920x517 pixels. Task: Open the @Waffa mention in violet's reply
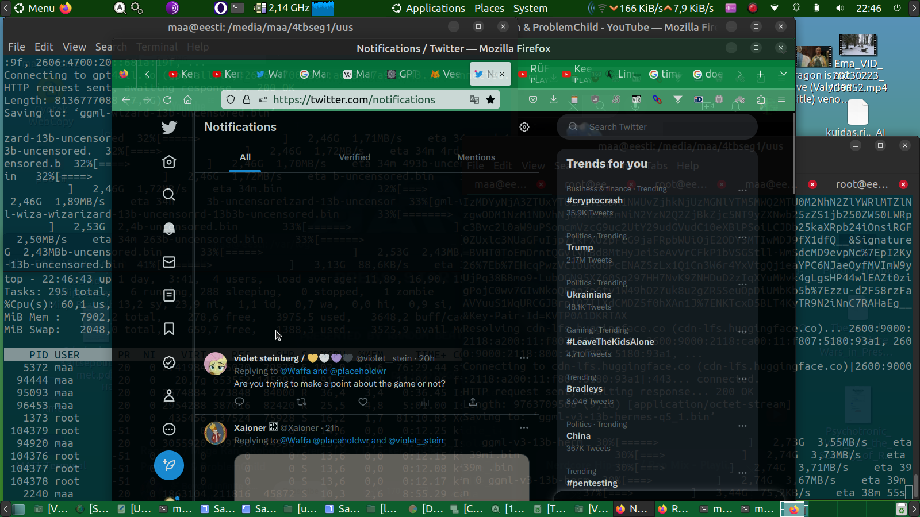pyautogui.click(x=296, y=371)
